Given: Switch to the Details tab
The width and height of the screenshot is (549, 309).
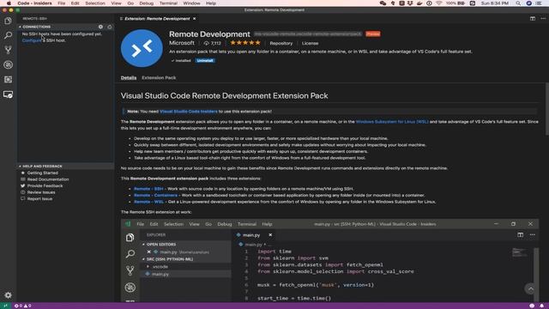Looking at the screenshot, I should coord(129,78).
